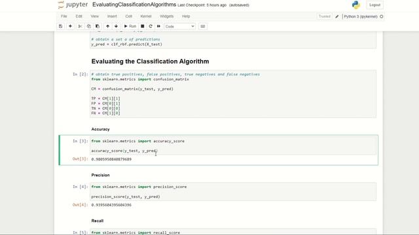The image size is (419, 235).
Task: Click the Python logo icon
Action: [x=356, y=5]
